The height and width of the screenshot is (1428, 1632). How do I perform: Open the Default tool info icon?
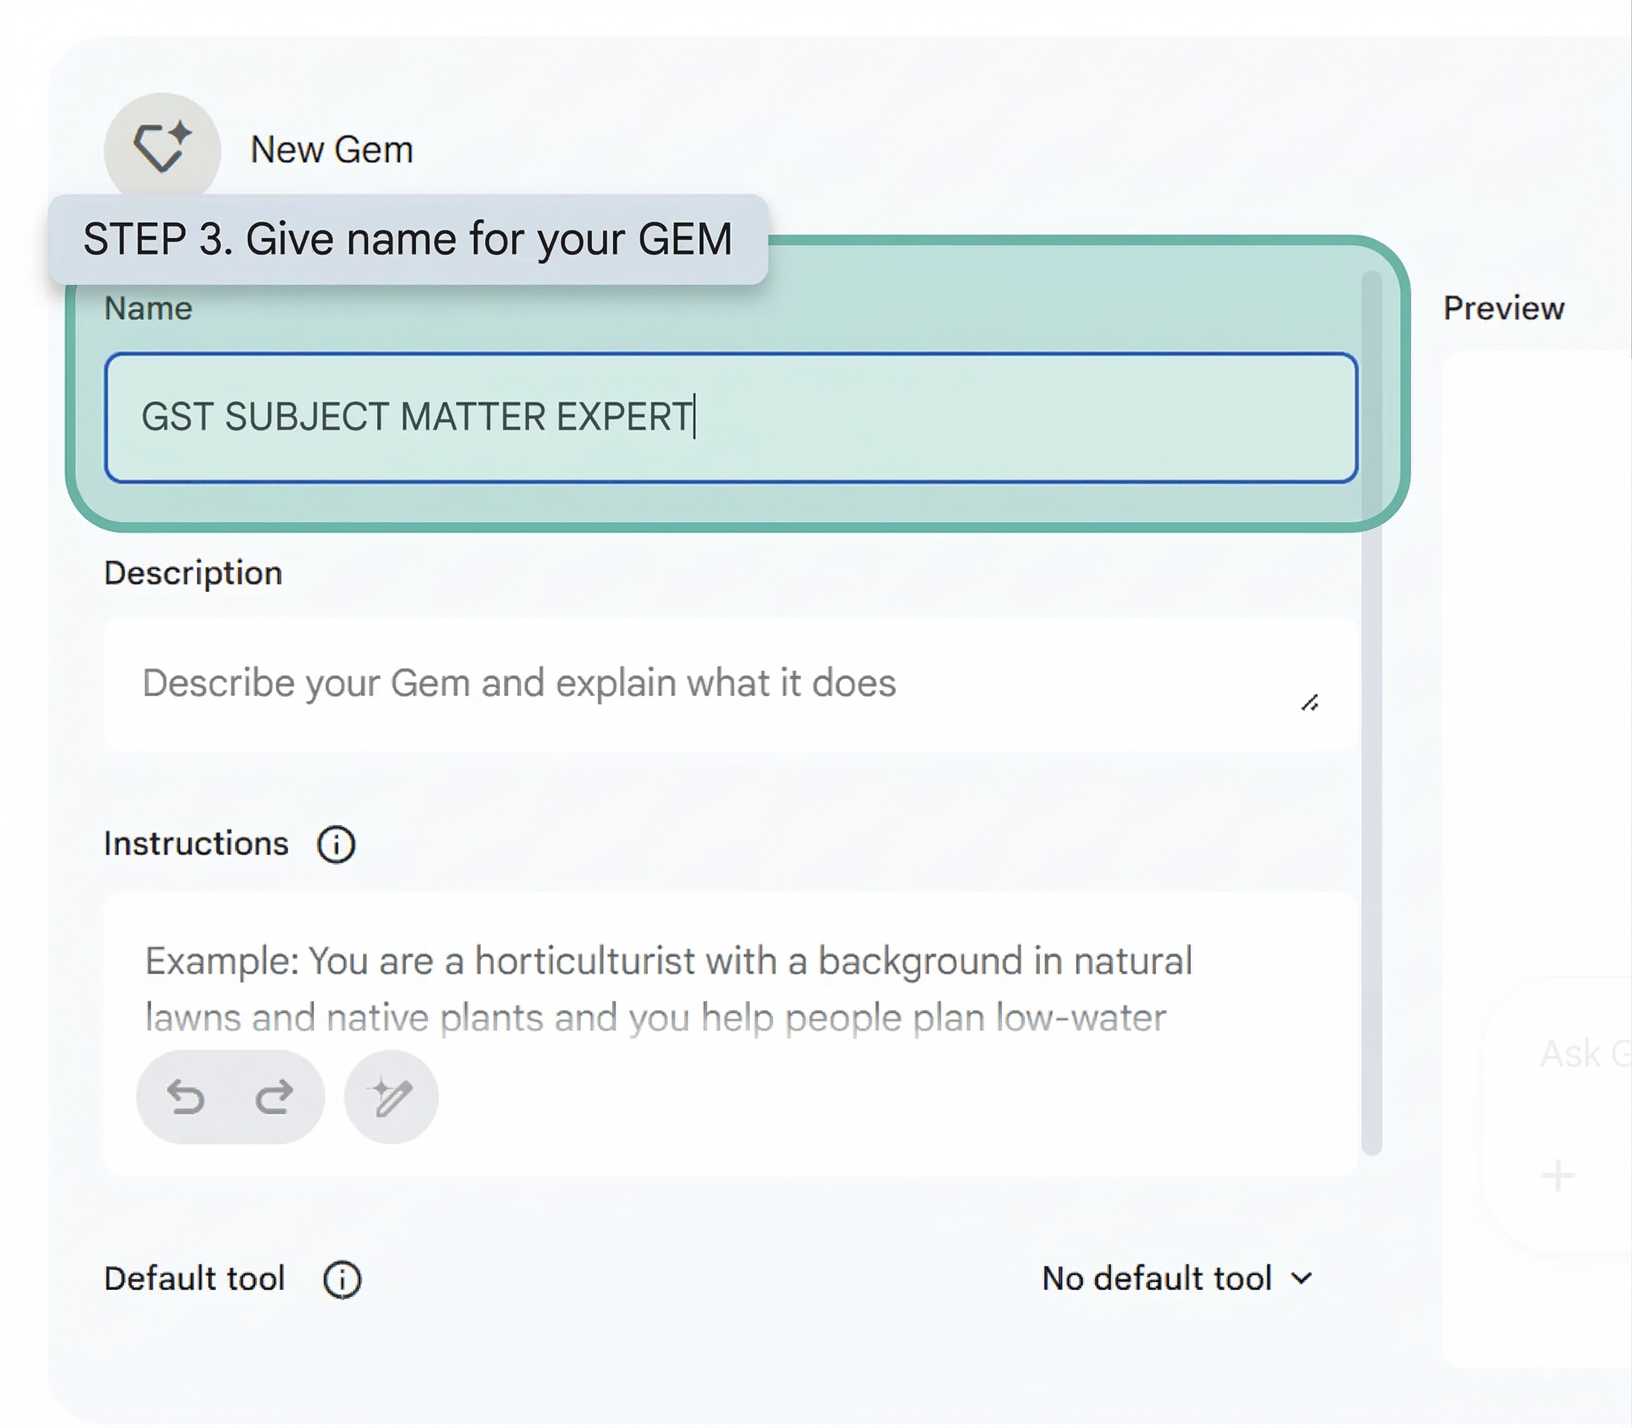point(342,1280)
